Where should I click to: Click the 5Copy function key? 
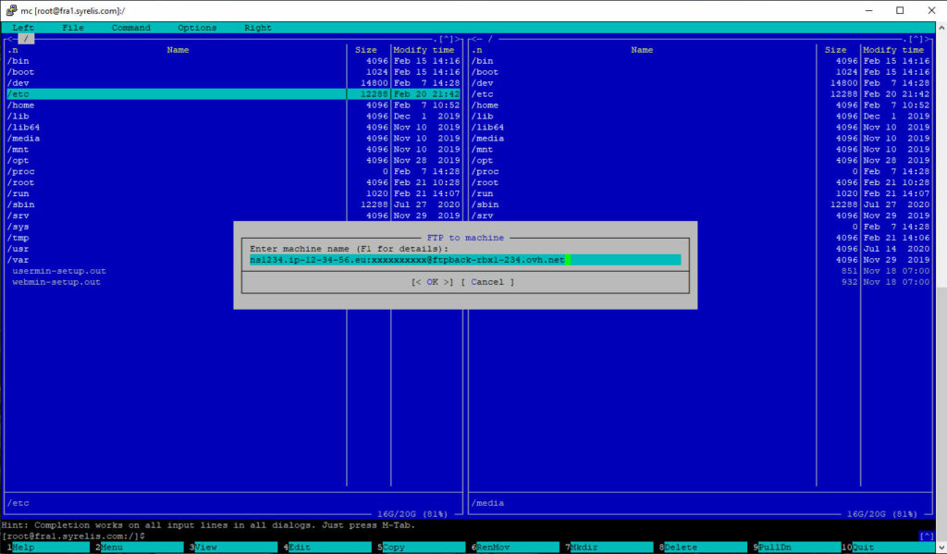[424, 548]
